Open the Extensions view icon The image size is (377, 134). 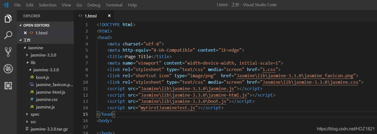coord(8,86)
